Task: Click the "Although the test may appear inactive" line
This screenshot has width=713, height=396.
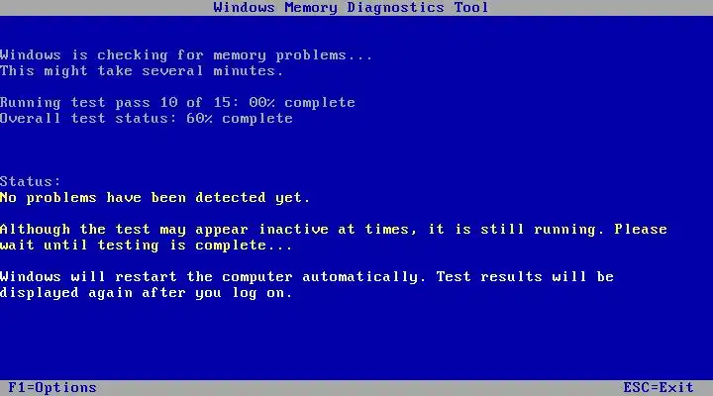Action: coord(334,229)
